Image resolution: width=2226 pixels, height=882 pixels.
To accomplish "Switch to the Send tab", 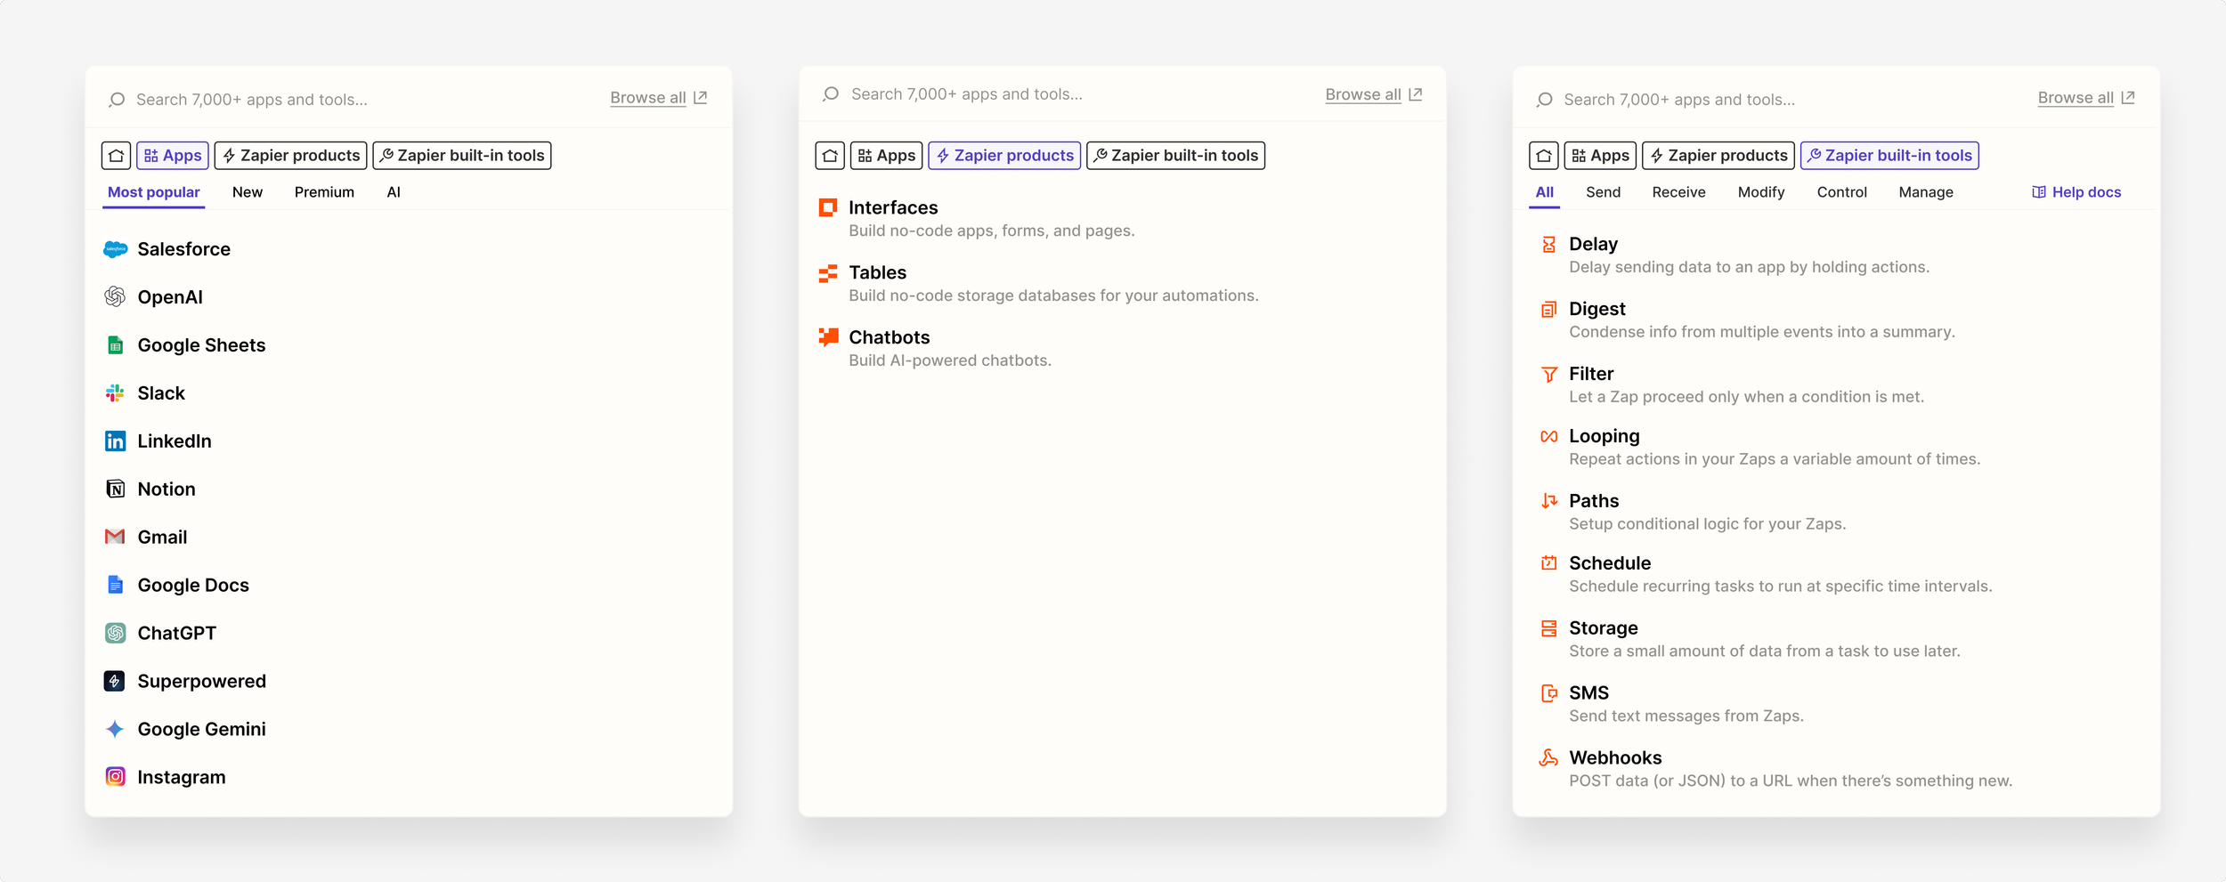I will [x=1604, y=192].
